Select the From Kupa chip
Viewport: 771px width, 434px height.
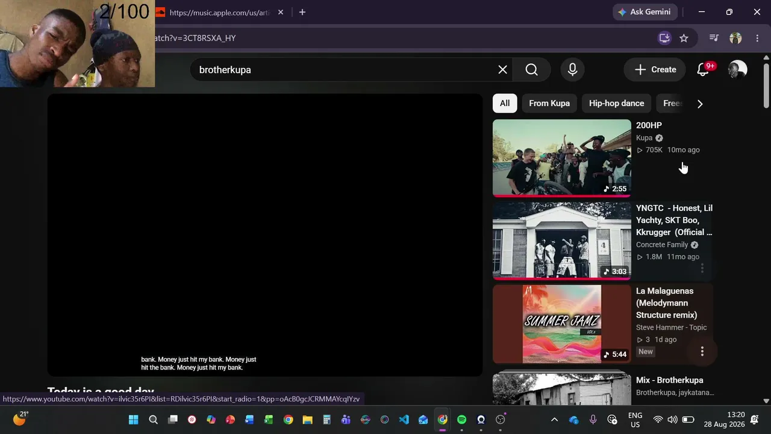coord(549,104)
